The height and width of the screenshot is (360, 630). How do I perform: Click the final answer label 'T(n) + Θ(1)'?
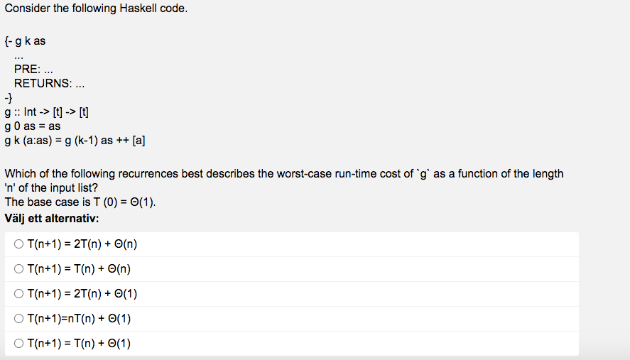[x=102, y=344]
